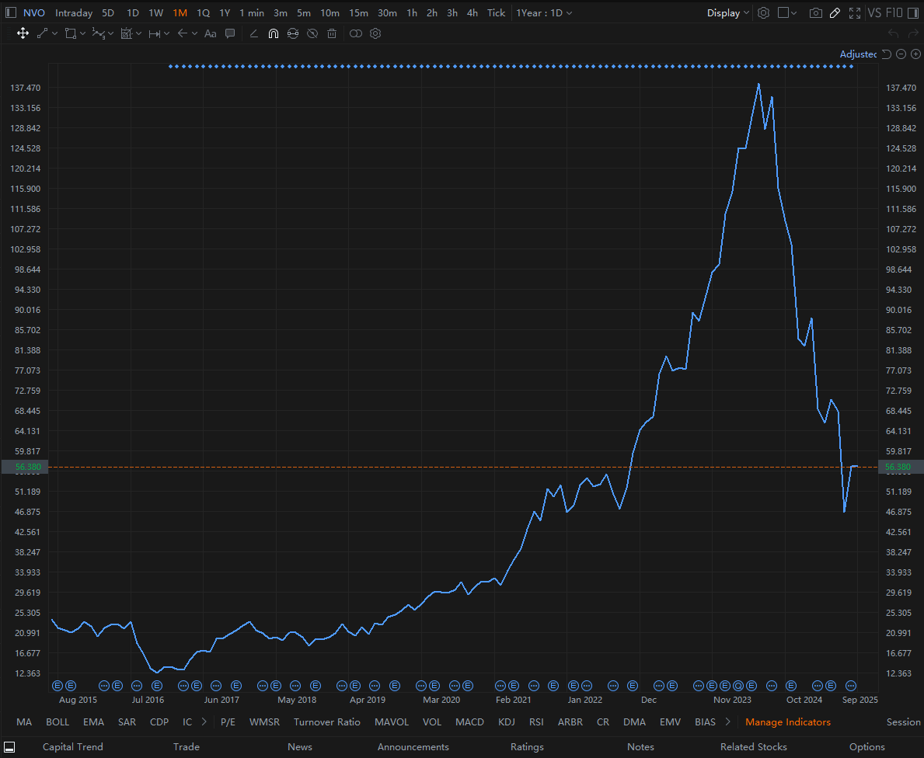Enable the P/E indicator

pyautogui.click(x=228, y=721)
